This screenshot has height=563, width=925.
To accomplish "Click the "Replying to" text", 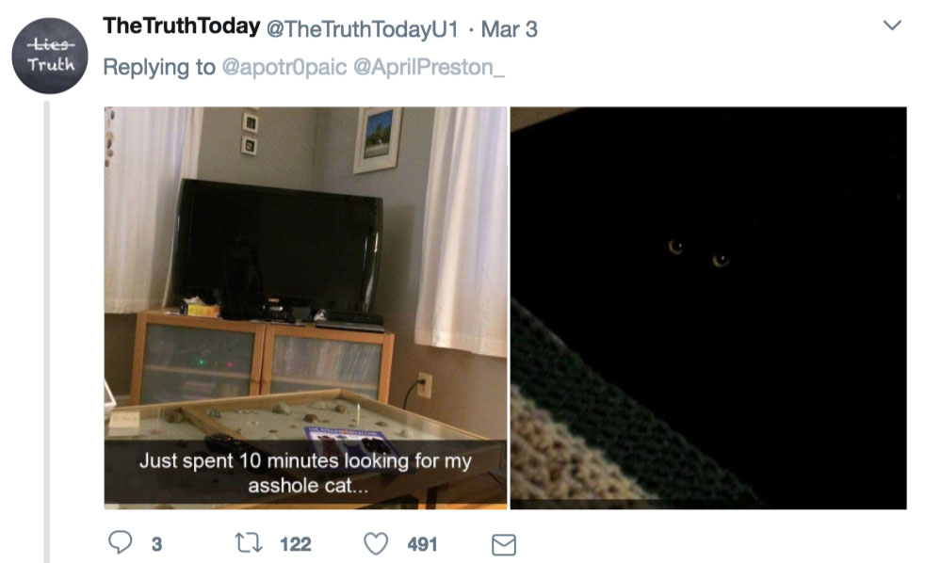I will click(x=159, y=67).
